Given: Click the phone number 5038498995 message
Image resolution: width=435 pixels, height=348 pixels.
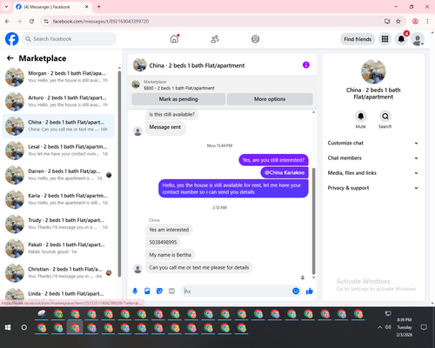Looking at the screenshot, I should [163, 242].
